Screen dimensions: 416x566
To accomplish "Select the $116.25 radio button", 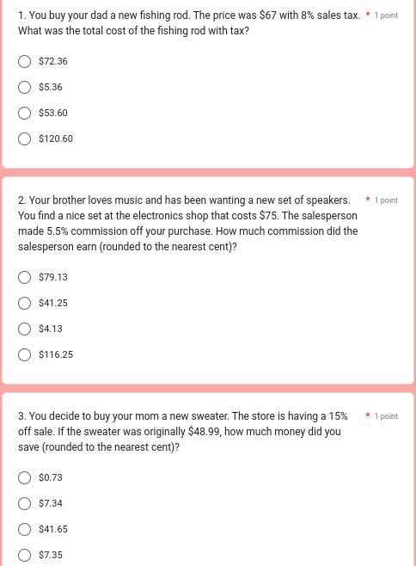I will (24, 355).
